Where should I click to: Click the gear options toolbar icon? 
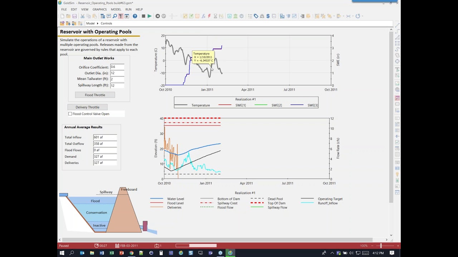[242, 16]
